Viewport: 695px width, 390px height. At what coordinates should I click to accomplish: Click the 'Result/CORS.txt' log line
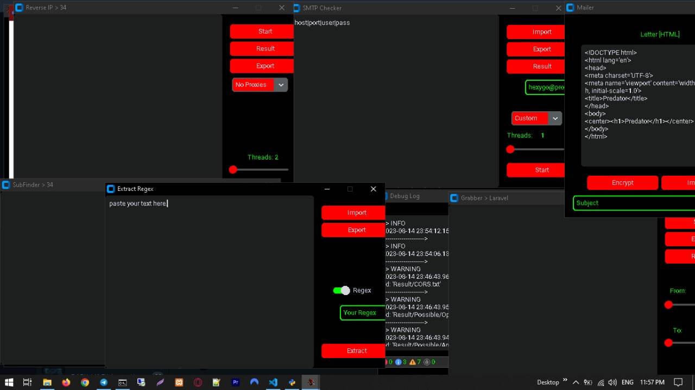point(413,284)
